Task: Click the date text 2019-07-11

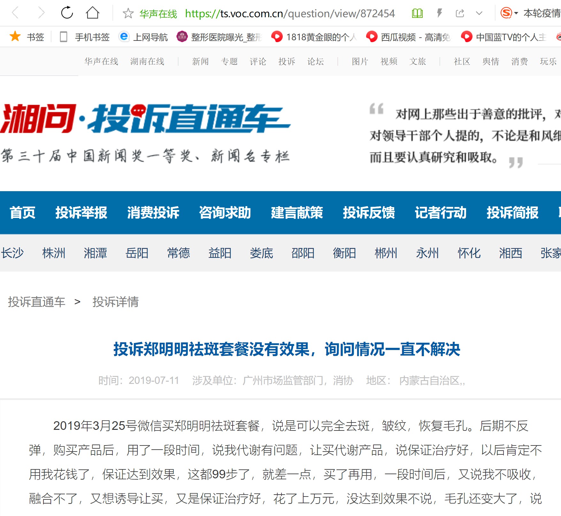Action: click(x=154, y=380)
